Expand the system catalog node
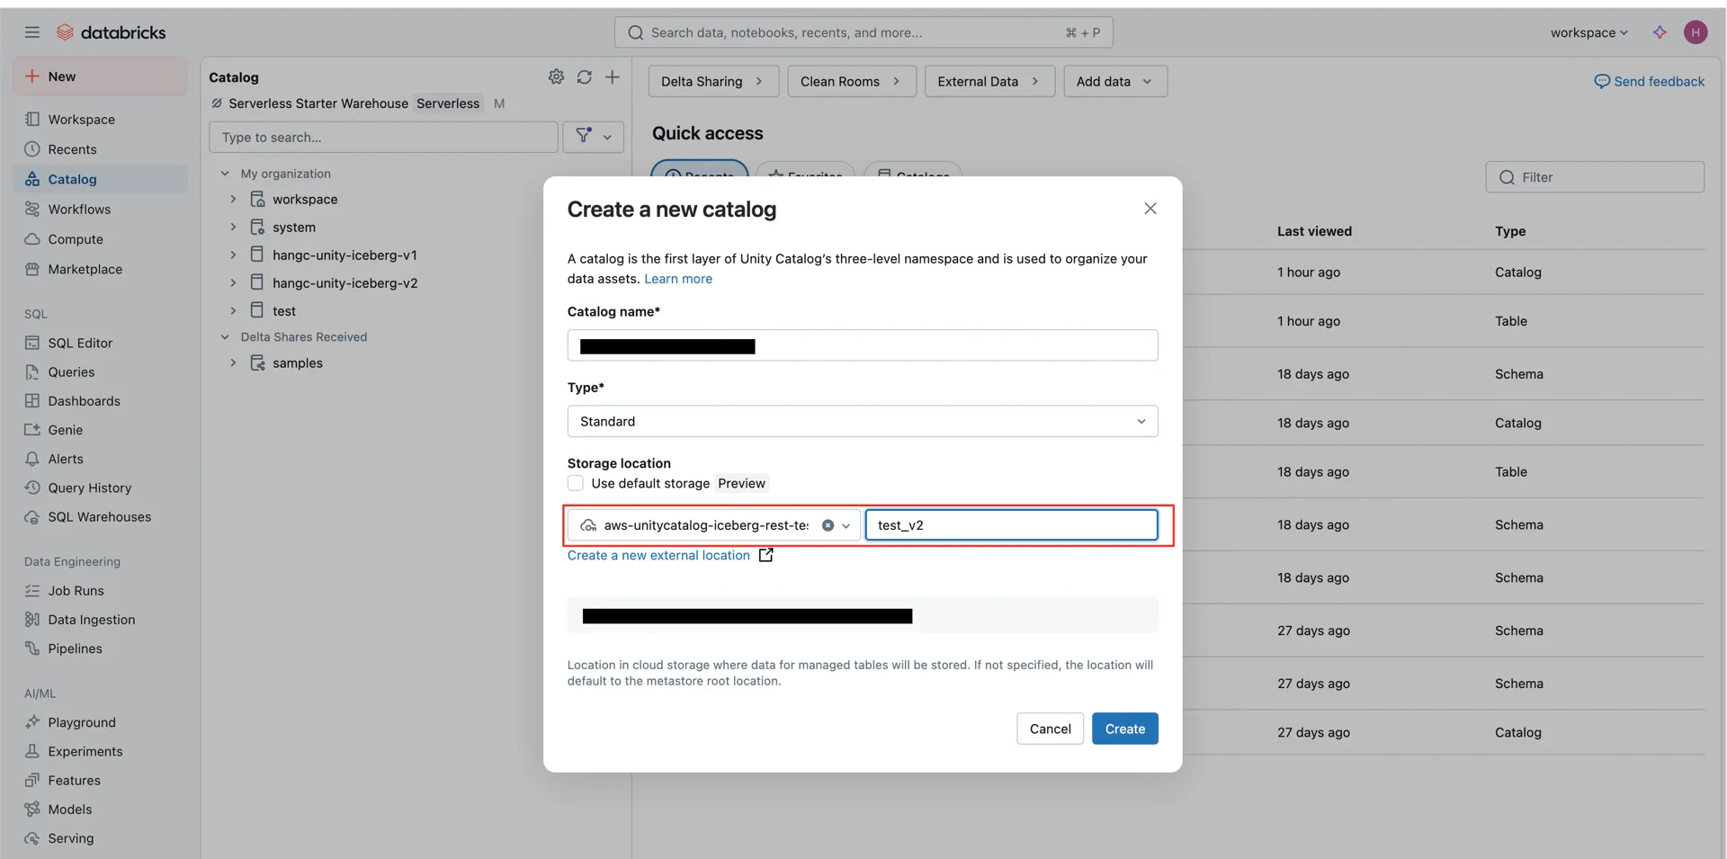This screenshot has height=859, width=1727. pyautogui.click(x=233, y=227)
